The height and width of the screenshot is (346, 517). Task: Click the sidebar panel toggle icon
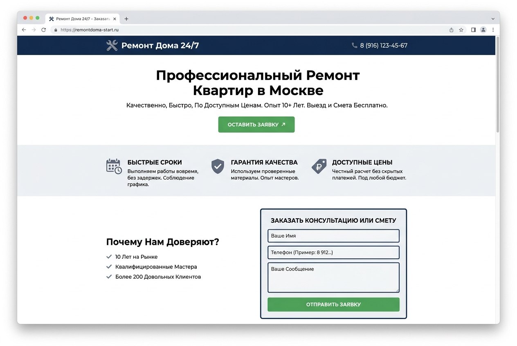473,29
